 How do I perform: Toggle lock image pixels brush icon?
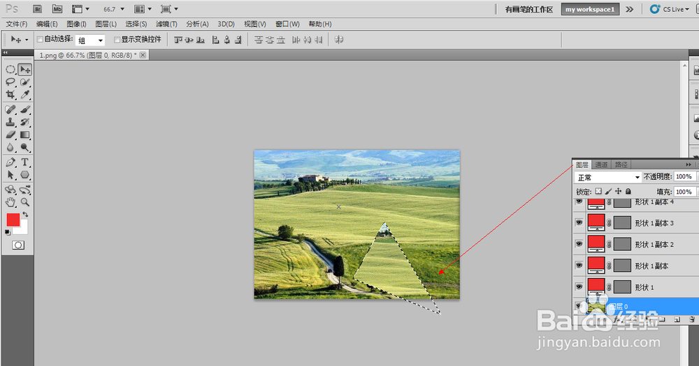608,191
